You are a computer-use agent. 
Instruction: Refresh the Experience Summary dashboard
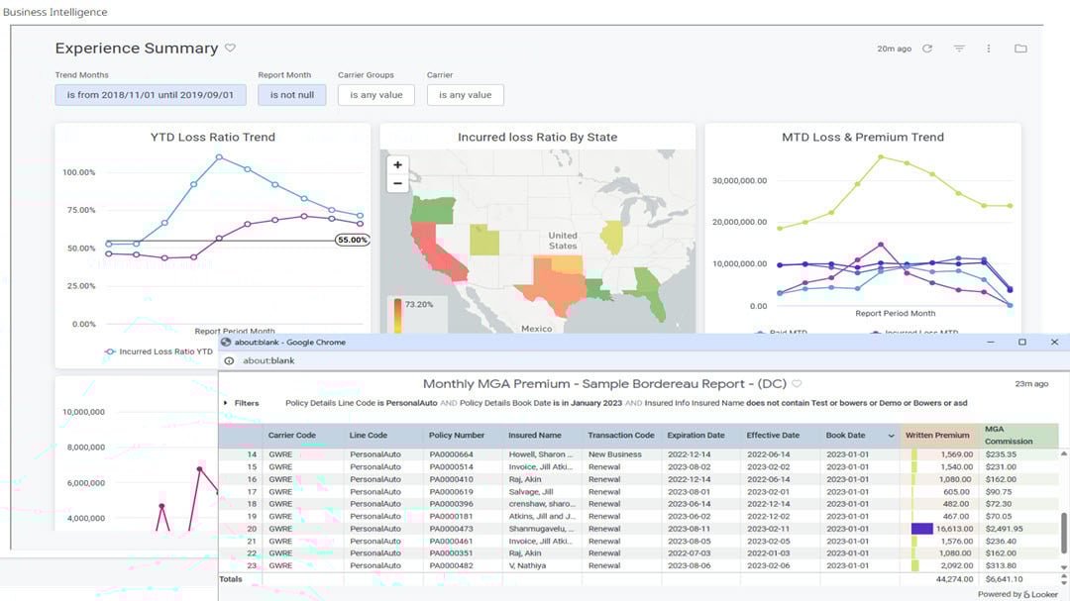tap(927, 48)
